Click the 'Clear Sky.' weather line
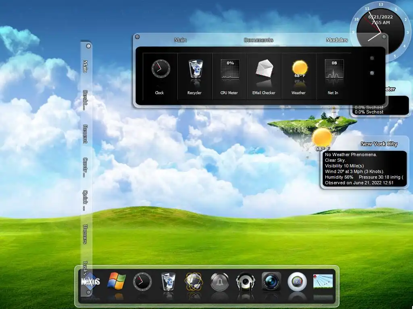The image size is (413, 309). [335, 160]
